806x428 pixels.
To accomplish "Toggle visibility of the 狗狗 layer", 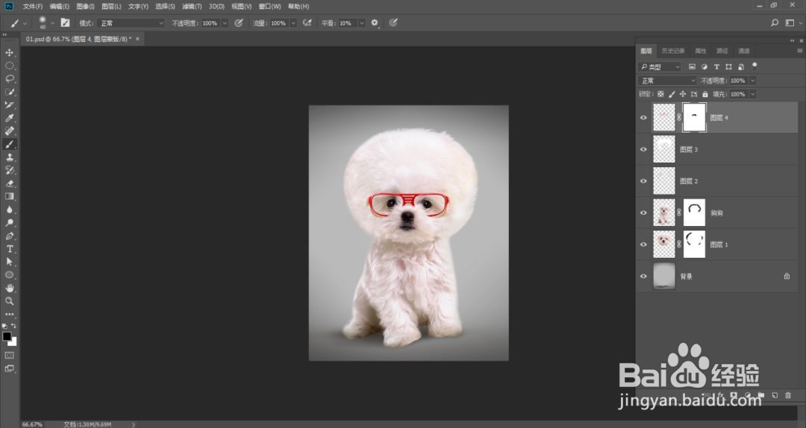I will point(643,213).
